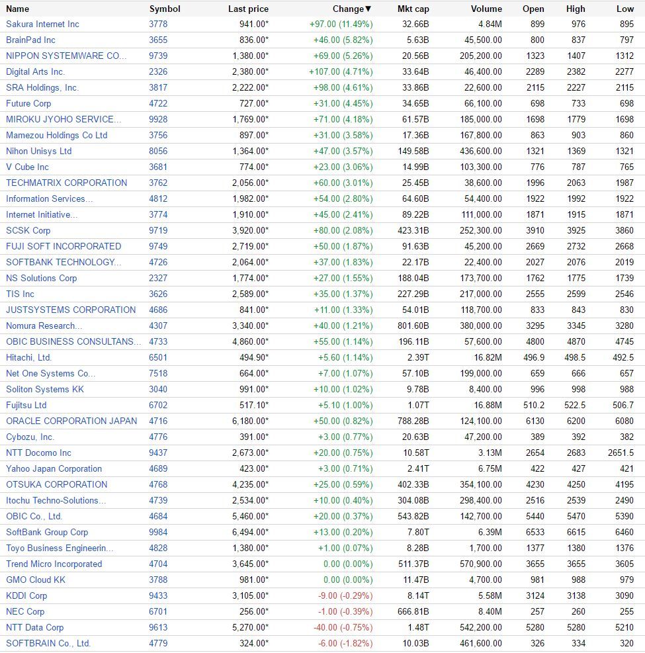
Task: Open SOFTBRAIN Co., Ltd. link
Action: [x=48, y=643]
